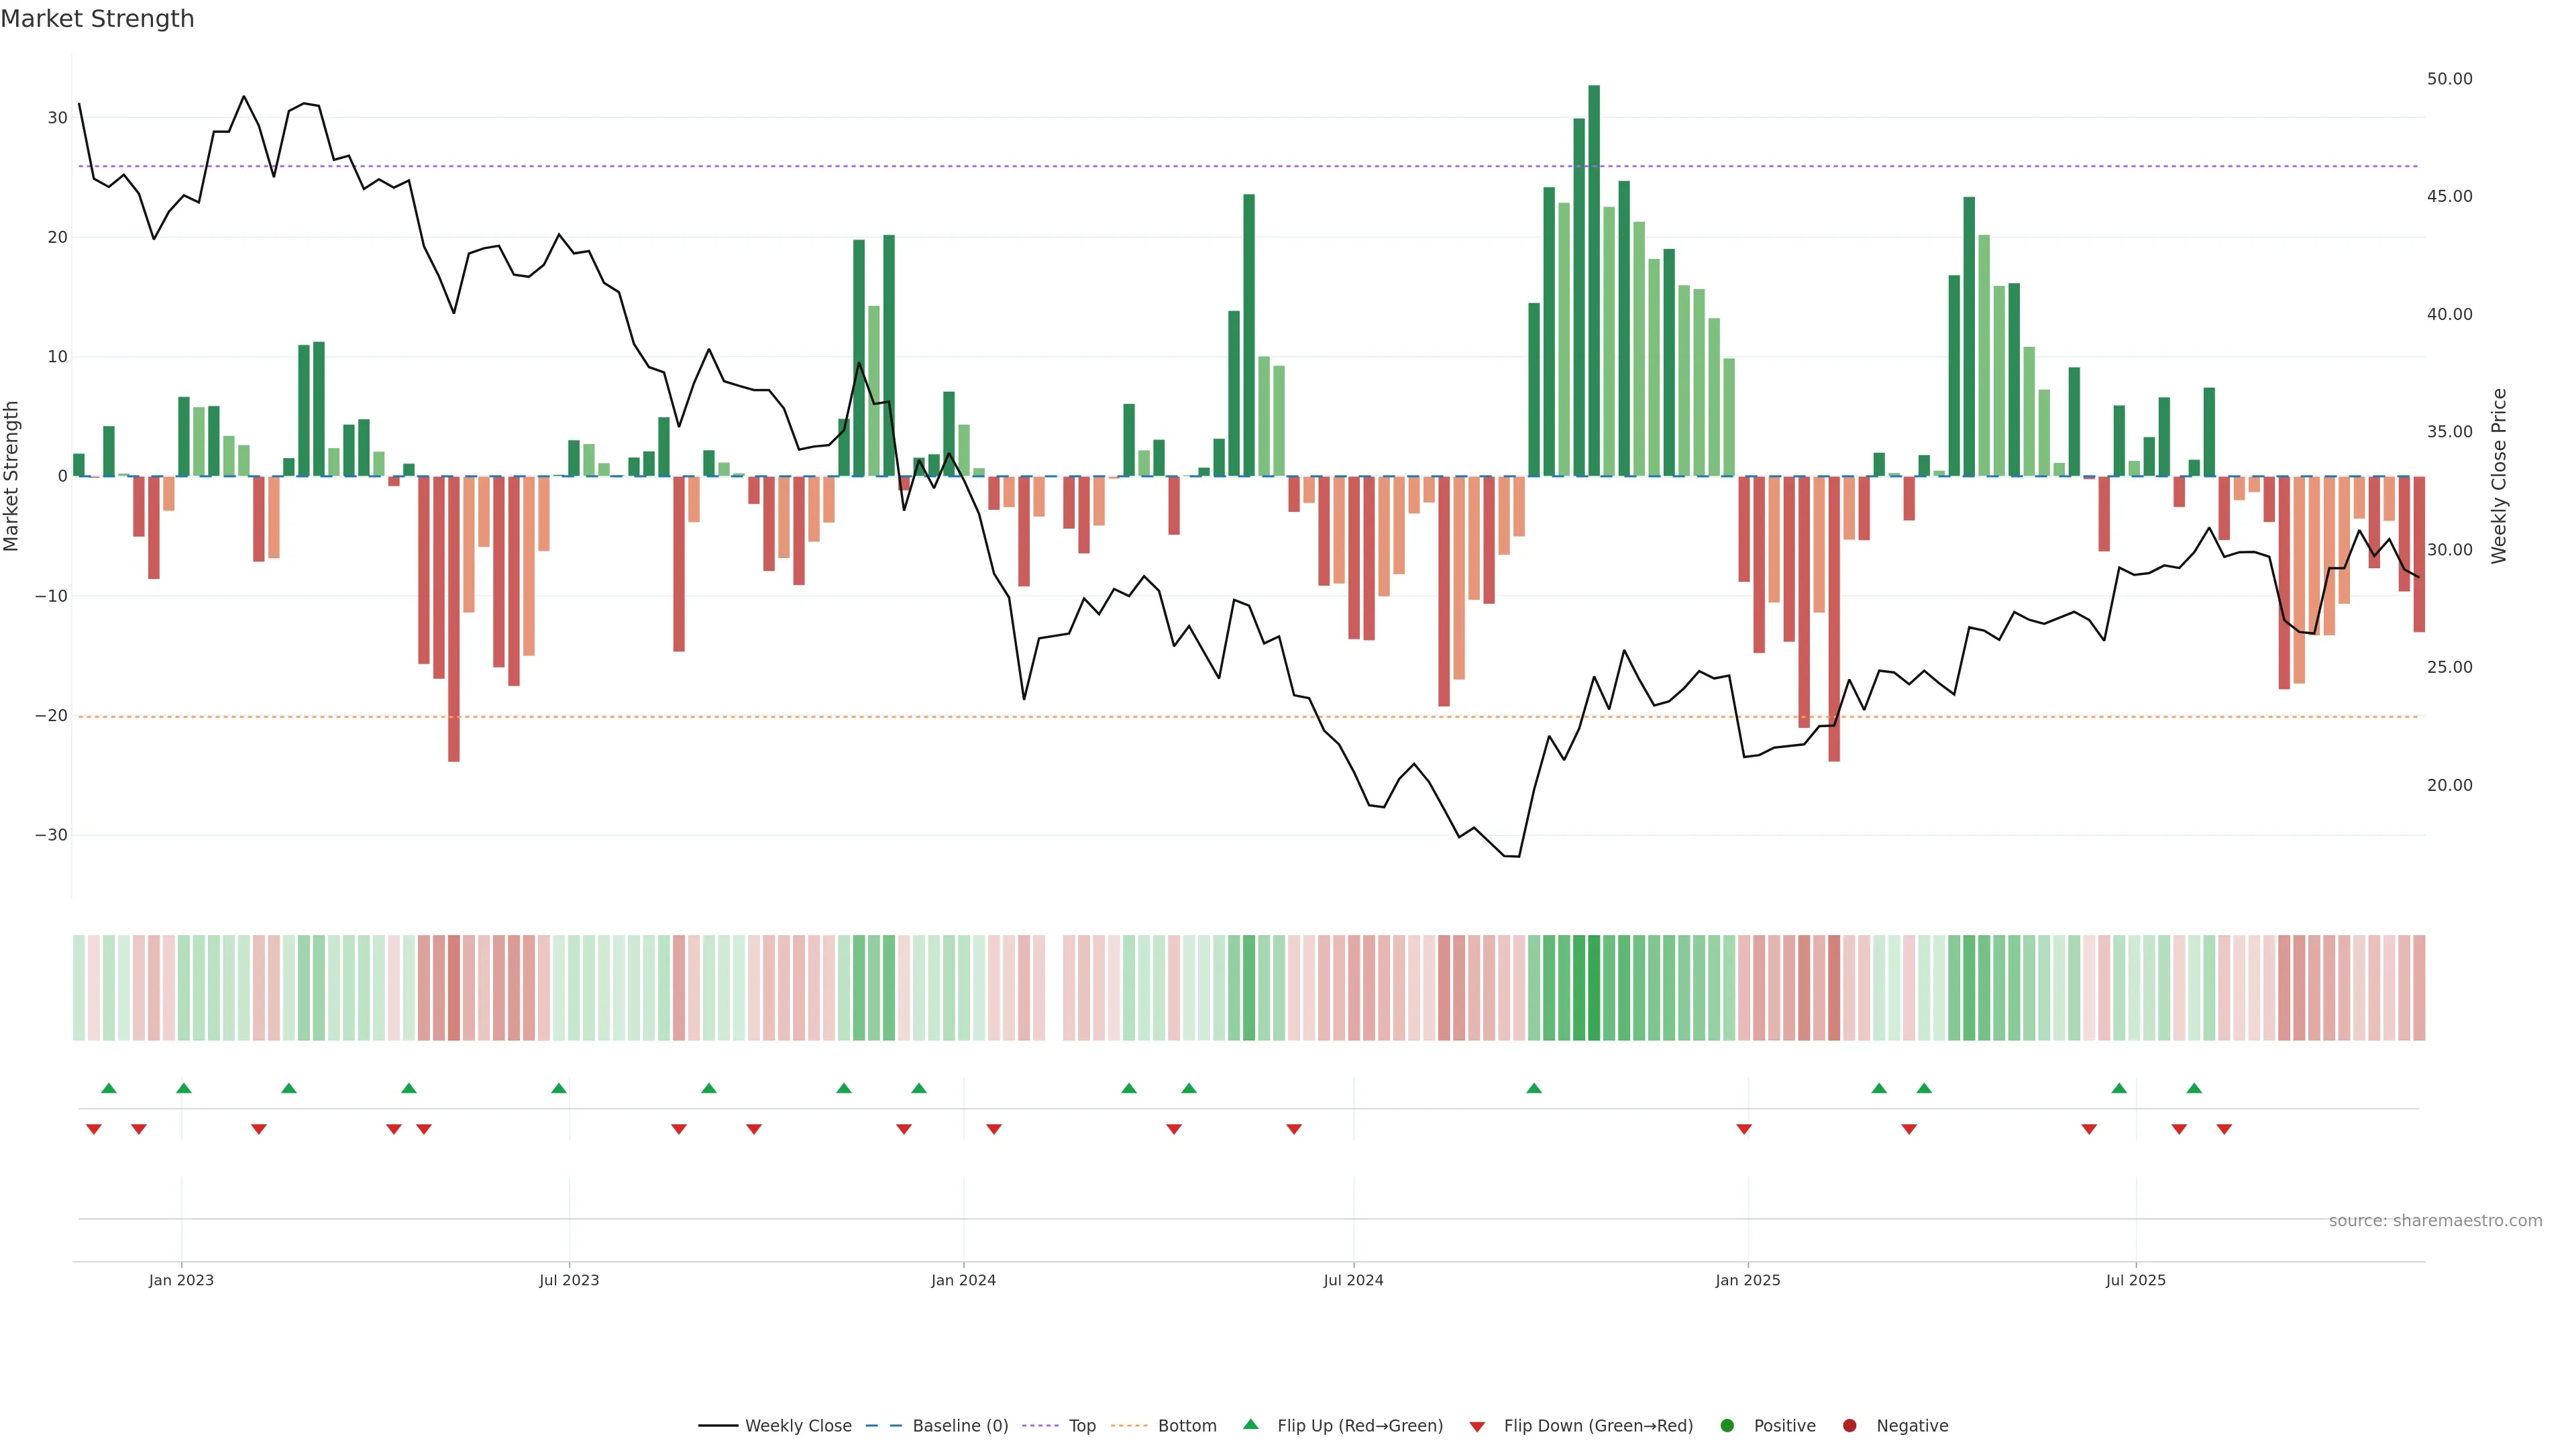The image size is (2576, 1449).
Task: Click the Market Strength chart title
Action: 97,19
